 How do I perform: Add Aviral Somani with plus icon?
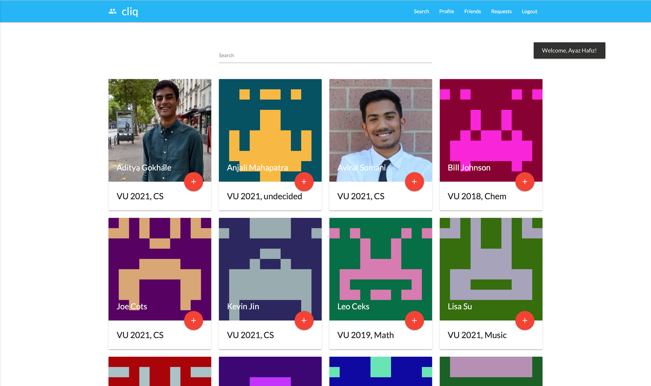[414, 182]
